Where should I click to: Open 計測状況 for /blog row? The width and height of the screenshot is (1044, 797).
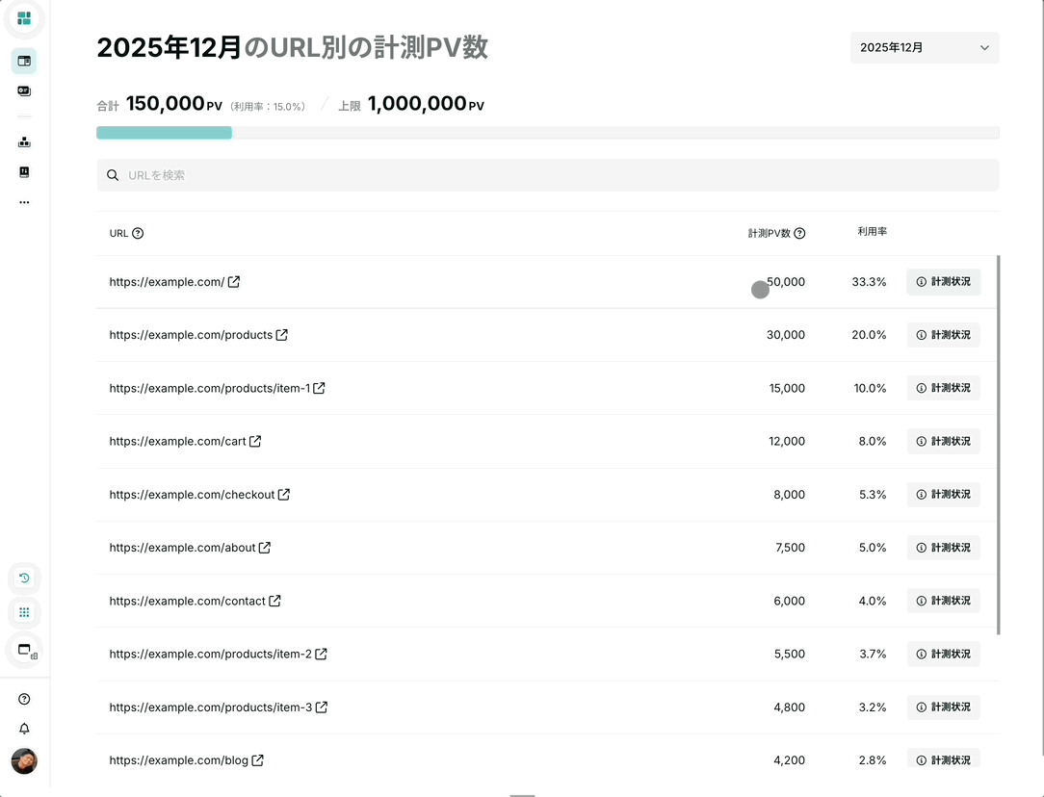tap(944, 759)
